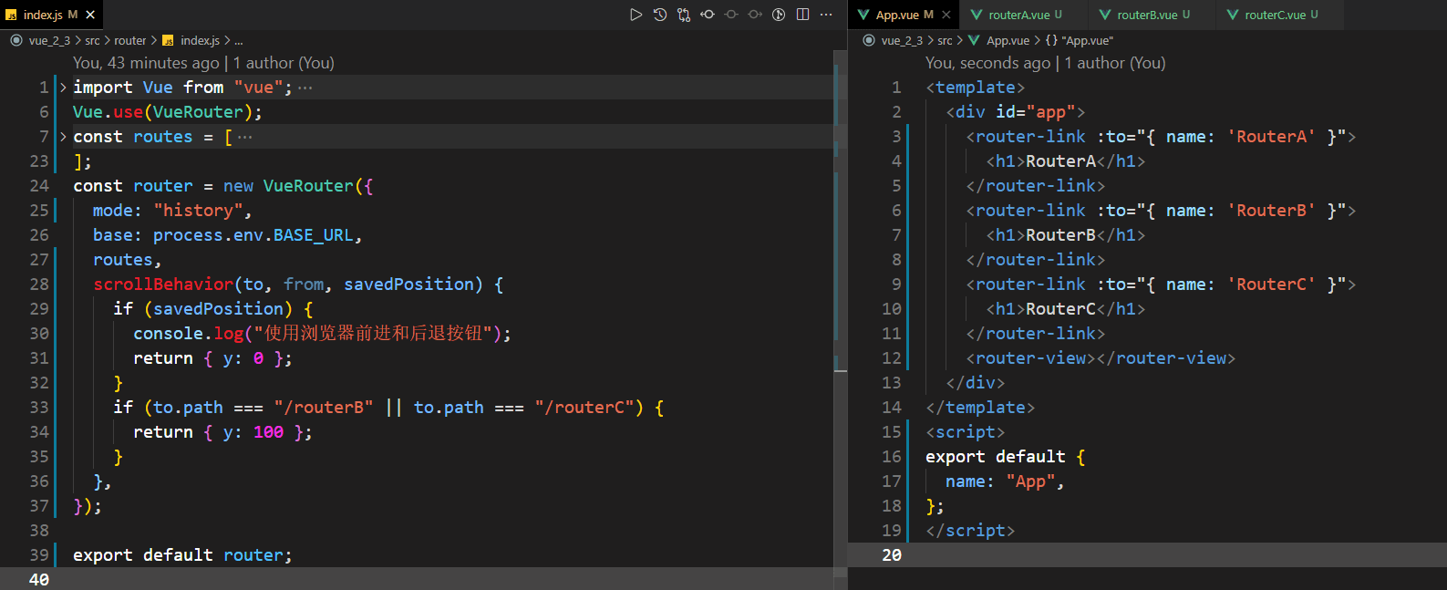Click the "You, seconds ago" CodeLens in App.vue

[x=987, y=63]
